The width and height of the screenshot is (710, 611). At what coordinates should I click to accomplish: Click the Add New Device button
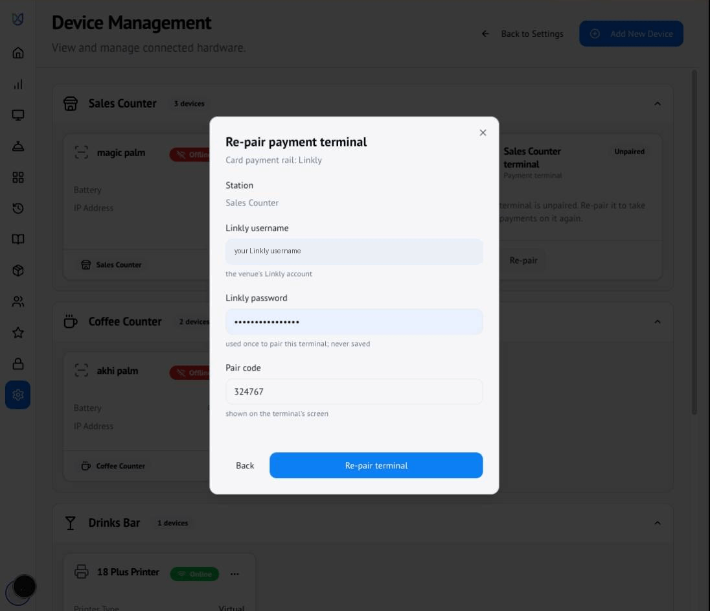click(x=631, y=34)
